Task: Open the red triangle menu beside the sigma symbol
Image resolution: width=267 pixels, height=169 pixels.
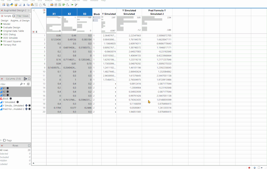Action: tap(34, 32)
